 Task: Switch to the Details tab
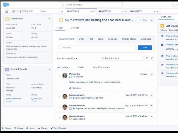pos(75,28)
